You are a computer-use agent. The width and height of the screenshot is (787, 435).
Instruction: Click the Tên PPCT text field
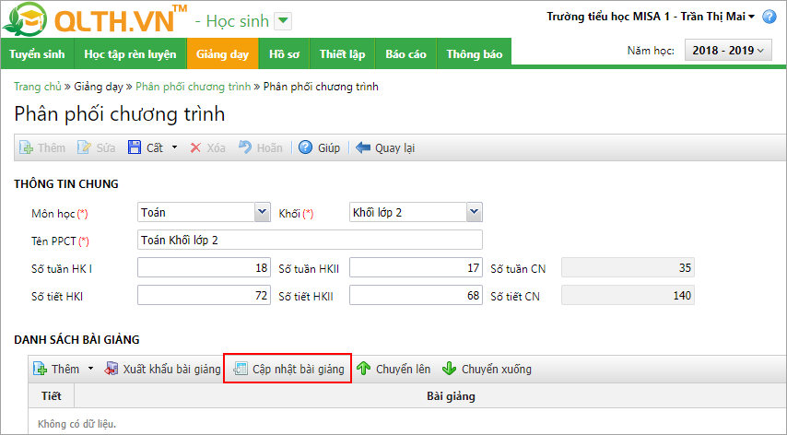click(x=310, y=241)
